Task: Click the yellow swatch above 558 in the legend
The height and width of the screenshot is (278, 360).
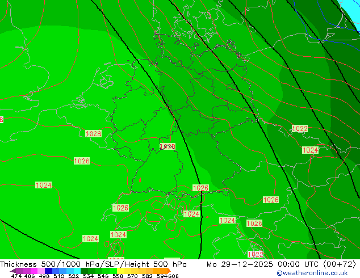Action: pyautogui.click(x=120, y=271)
